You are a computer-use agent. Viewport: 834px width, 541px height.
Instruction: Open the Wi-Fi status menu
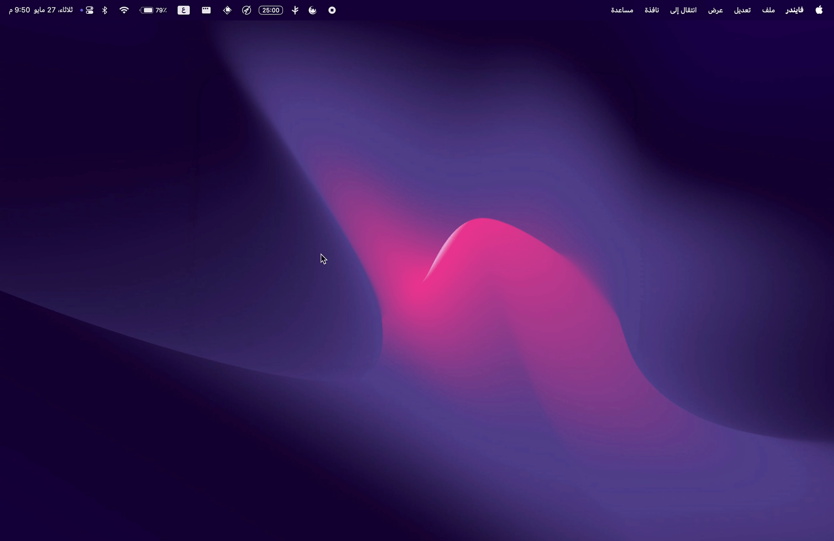click(x=124, y=10)
